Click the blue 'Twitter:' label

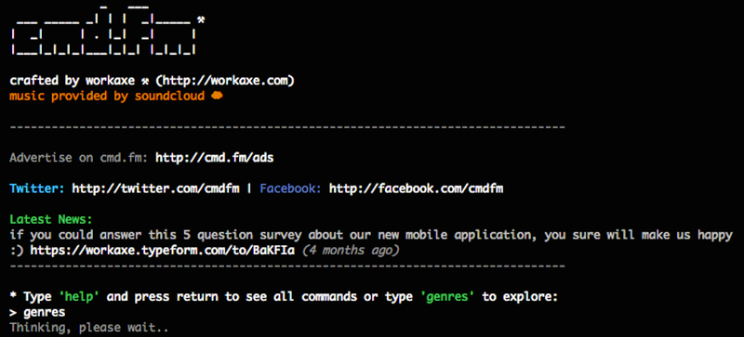click(37, 189)
